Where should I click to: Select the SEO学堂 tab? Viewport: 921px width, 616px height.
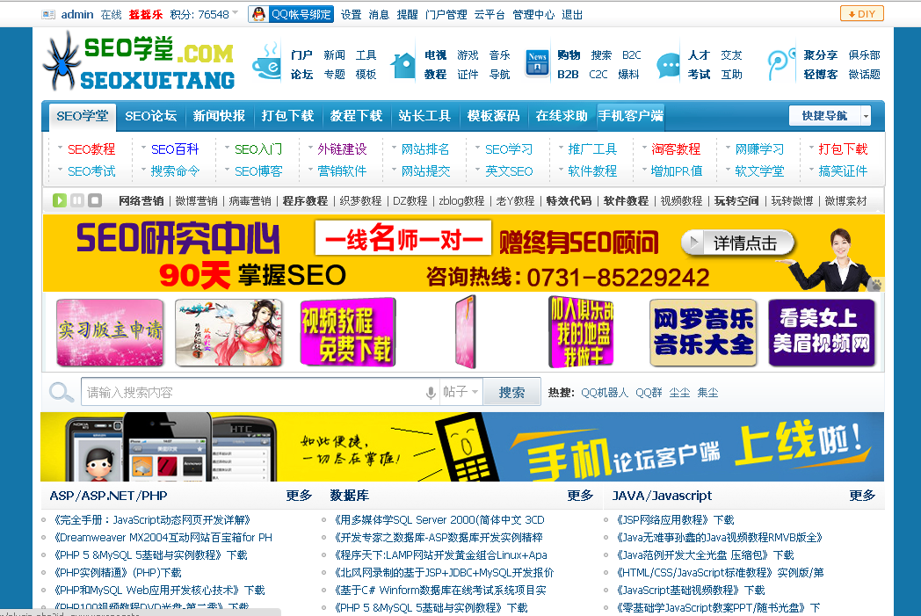click(83, 116)
